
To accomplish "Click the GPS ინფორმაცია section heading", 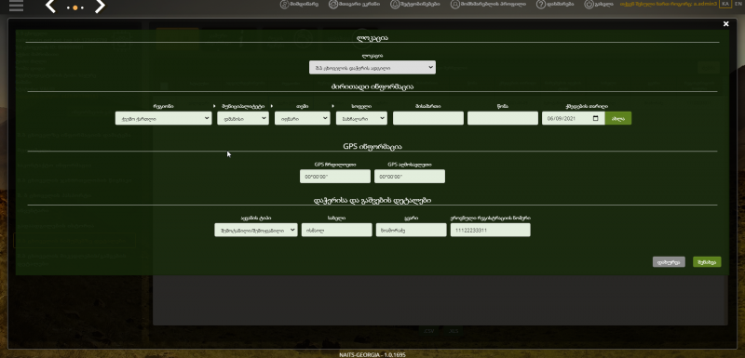I will point(372,147).
